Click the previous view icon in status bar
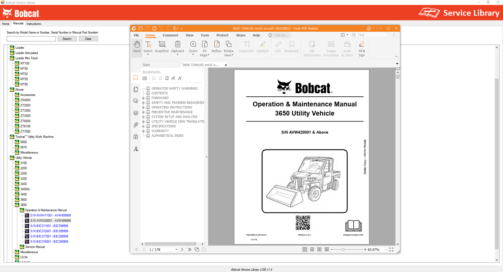 [x=197, y=249]
